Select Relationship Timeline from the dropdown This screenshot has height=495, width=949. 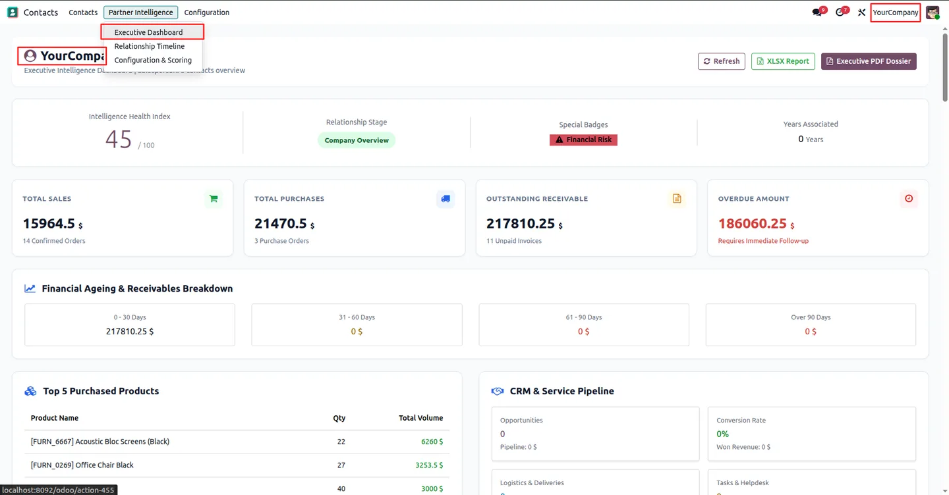pyautogui.click(x=152, y=46)
